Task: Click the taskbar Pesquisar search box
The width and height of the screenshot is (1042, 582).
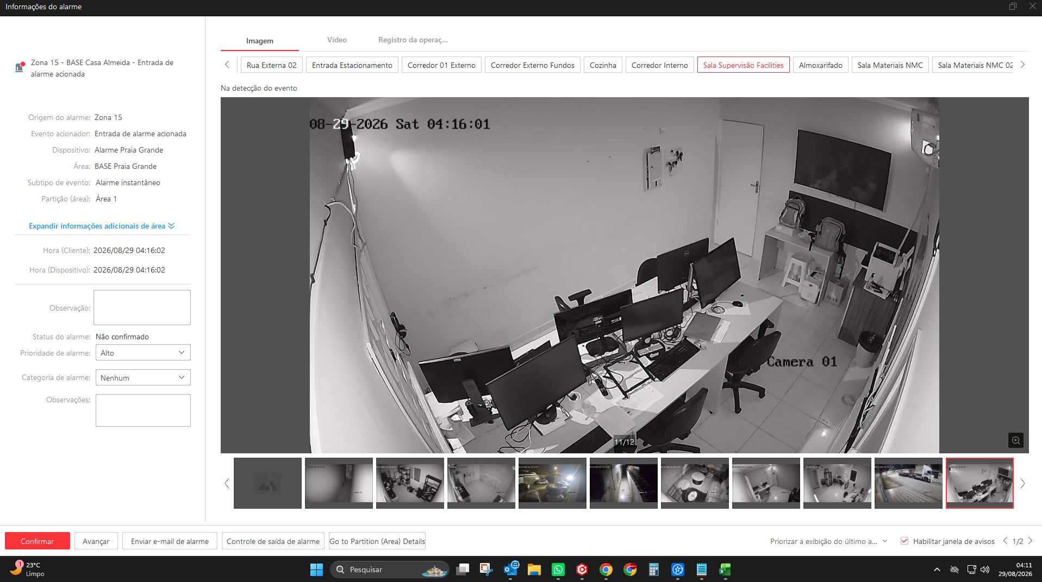Action: [x=389, y=570]
